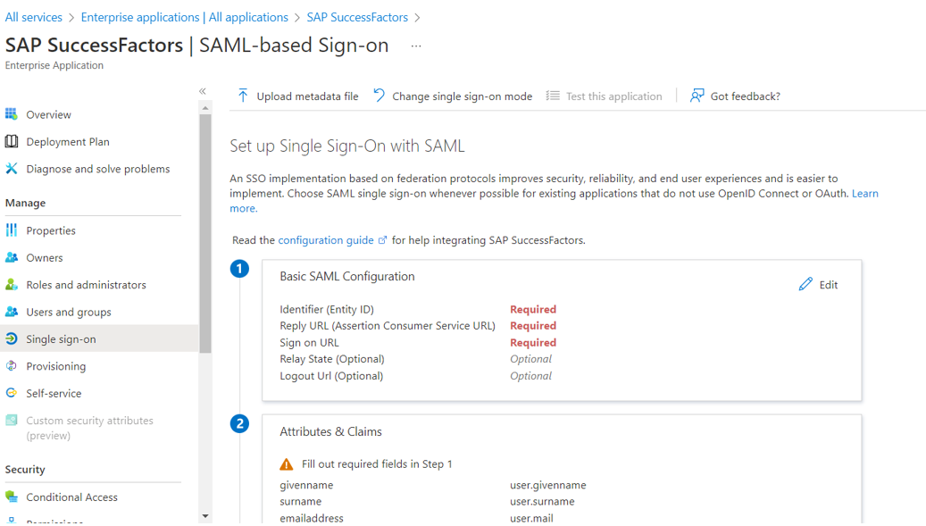Click Change single sign-on mode button
Image resolution: width=926 pixels, height=526 pixels.
(453, 96)
